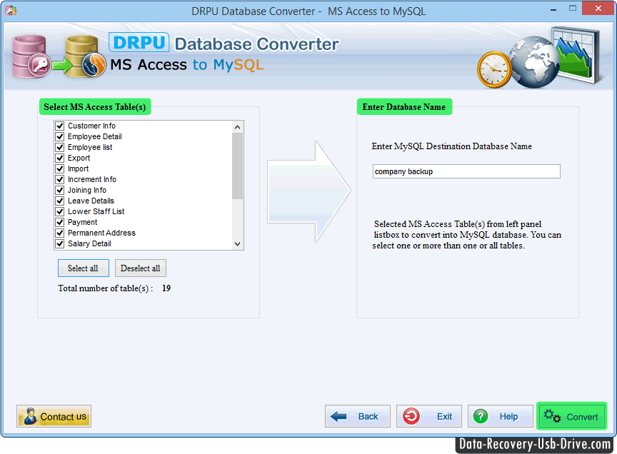617x454 pixels.
Task: Toggle the Payment table checkbox
Action: coord(60,222)
